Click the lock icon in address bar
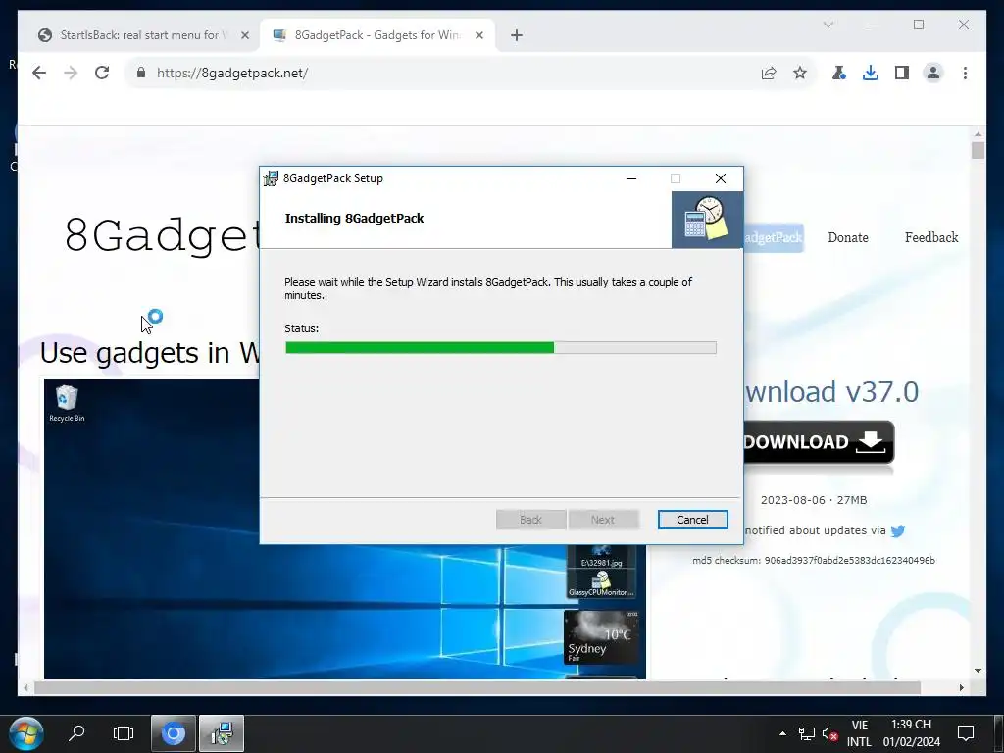1004x753 pixels. point(141,73)
